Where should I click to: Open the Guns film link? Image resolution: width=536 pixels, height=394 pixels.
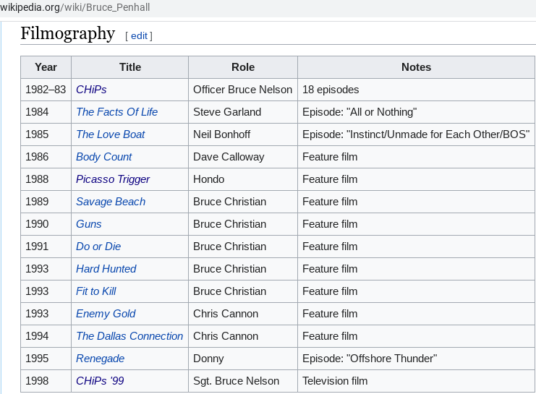[x=88, y=224]
